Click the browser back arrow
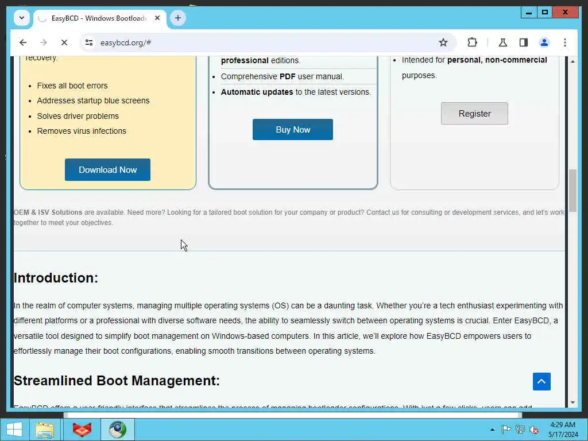Image resolution: width=588 pixels, height=441 pixels. click(x=23, y=42)
